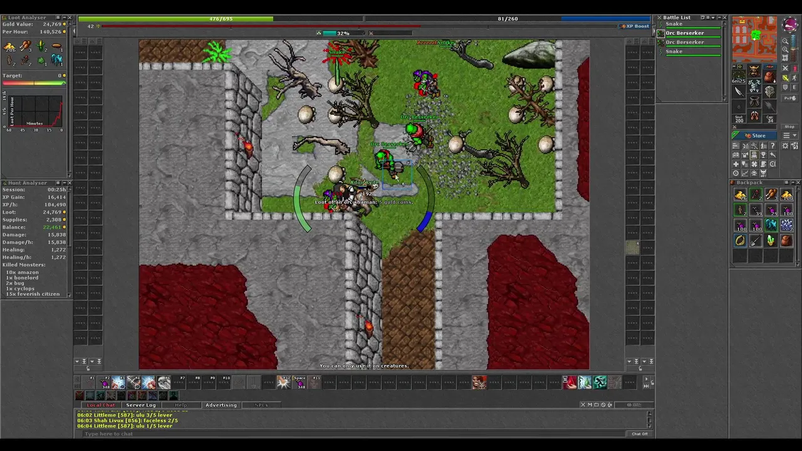
Task: Click the helmet equipment slot
Action: [x=754, y=71]
